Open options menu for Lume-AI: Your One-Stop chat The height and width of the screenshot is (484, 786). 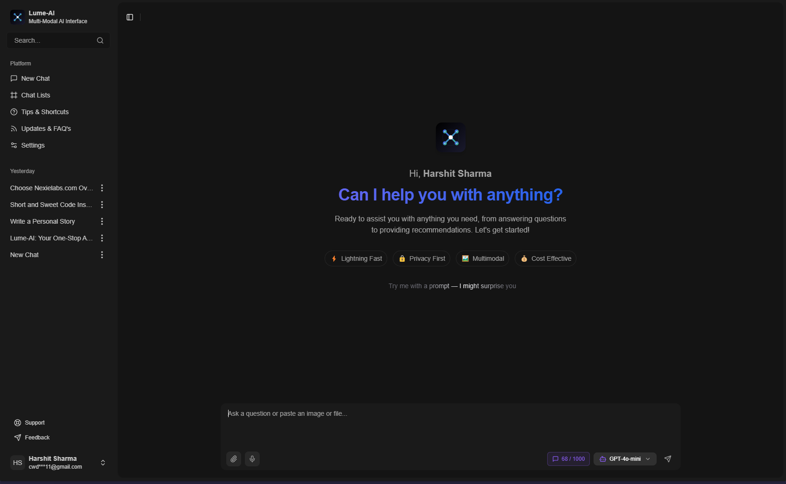point(102,238)
